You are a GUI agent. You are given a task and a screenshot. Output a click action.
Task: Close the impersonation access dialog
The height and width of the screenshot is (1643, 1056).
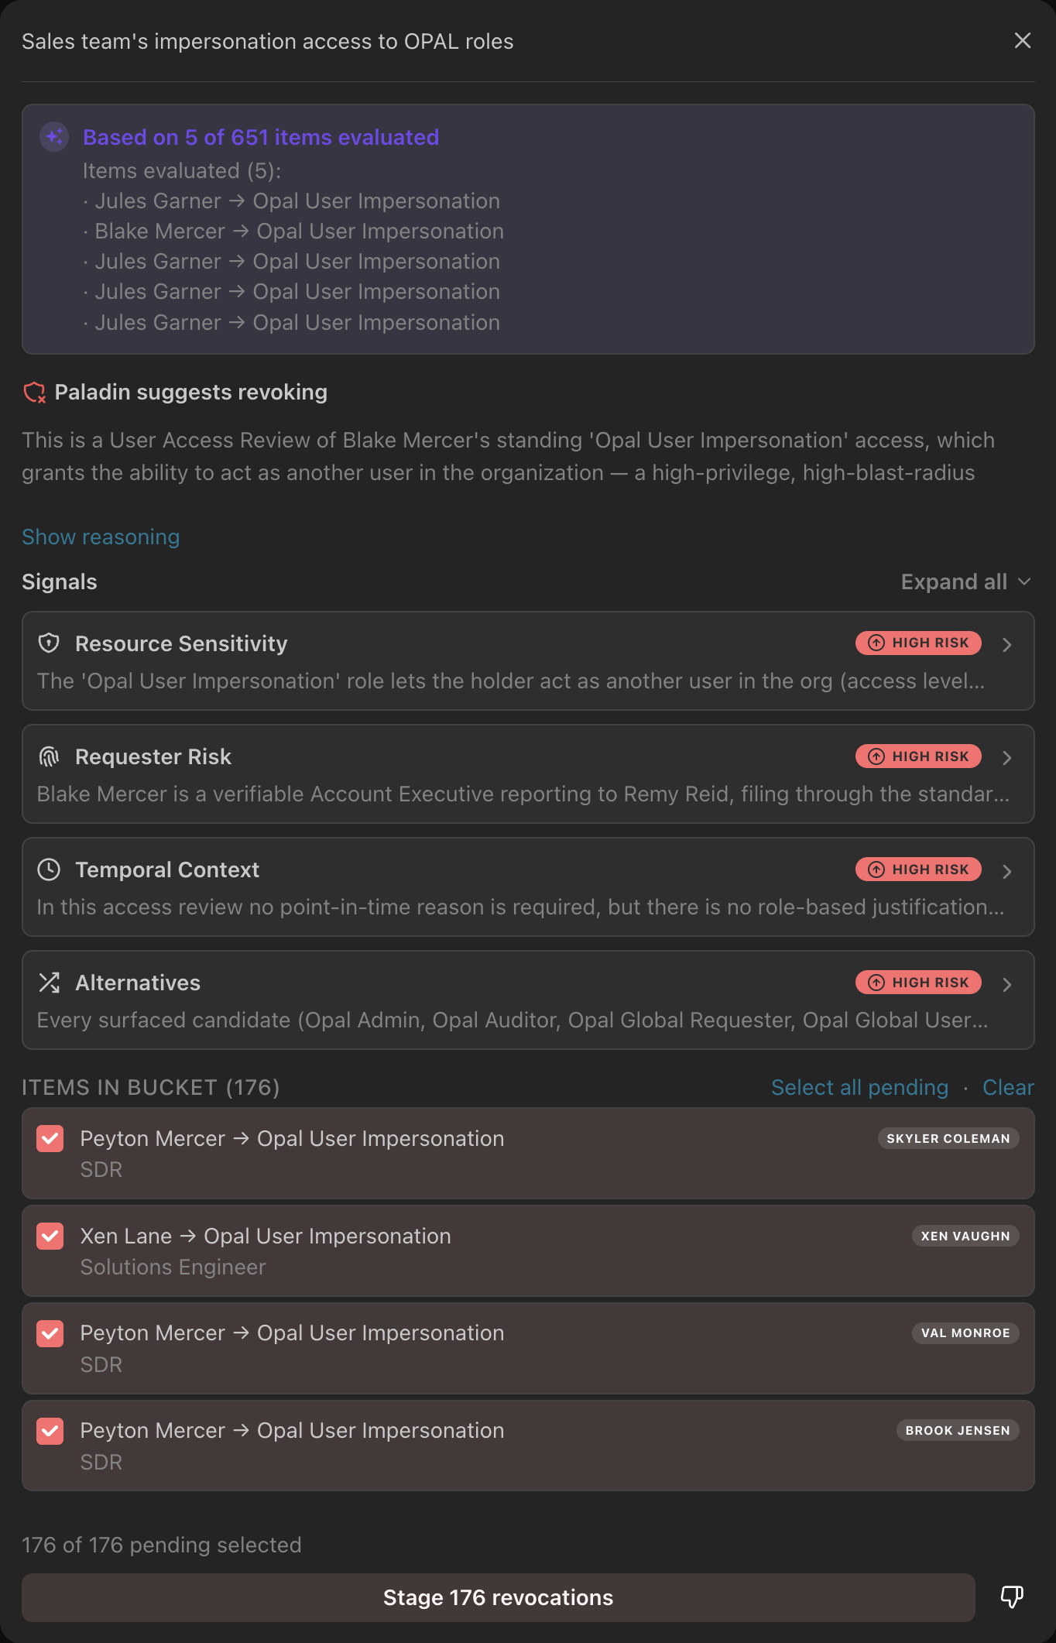coord(1022,41)
